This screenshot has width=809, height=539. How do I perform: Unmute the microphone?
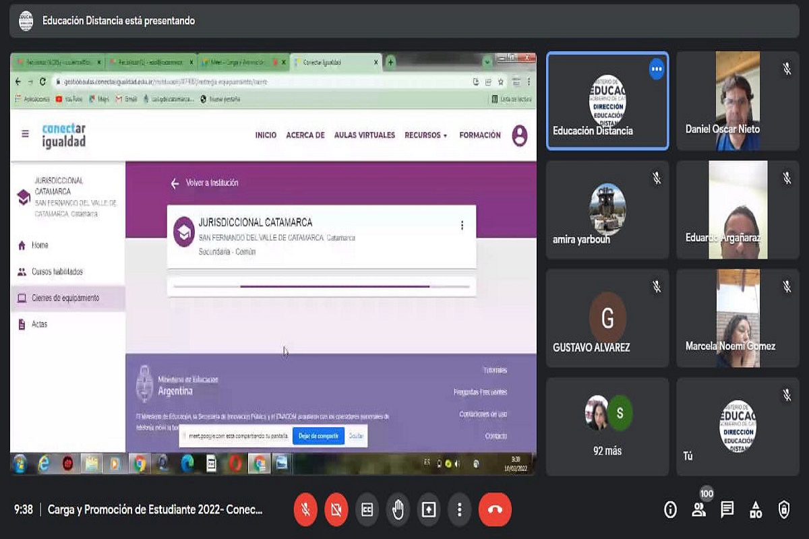[x=305, y=509]
